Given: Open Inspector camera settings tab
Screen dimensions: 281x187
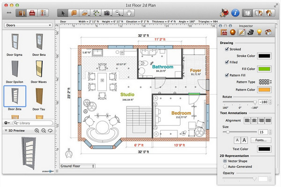Looking at the screenshot, I should pos(251,32).
